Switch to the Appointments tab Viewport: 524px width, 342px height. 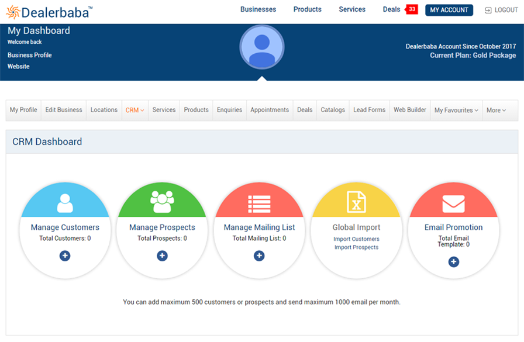(270, 110)
